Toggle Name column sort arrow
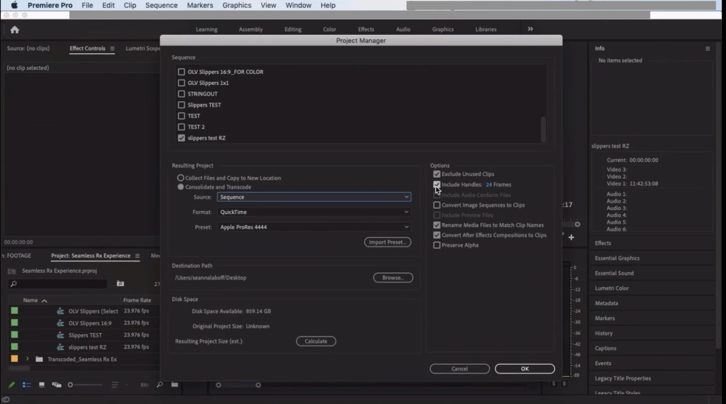Image resolution: width=726 pixels, height=404 pixels. [44, 301]
